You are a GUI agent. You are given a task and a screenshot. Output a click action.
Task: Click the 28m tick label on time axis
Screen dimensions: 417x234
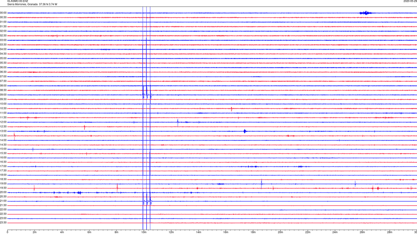click(x=390, y=232)
